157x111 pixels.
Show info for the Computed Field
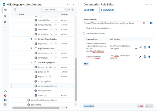click(151, 23)
